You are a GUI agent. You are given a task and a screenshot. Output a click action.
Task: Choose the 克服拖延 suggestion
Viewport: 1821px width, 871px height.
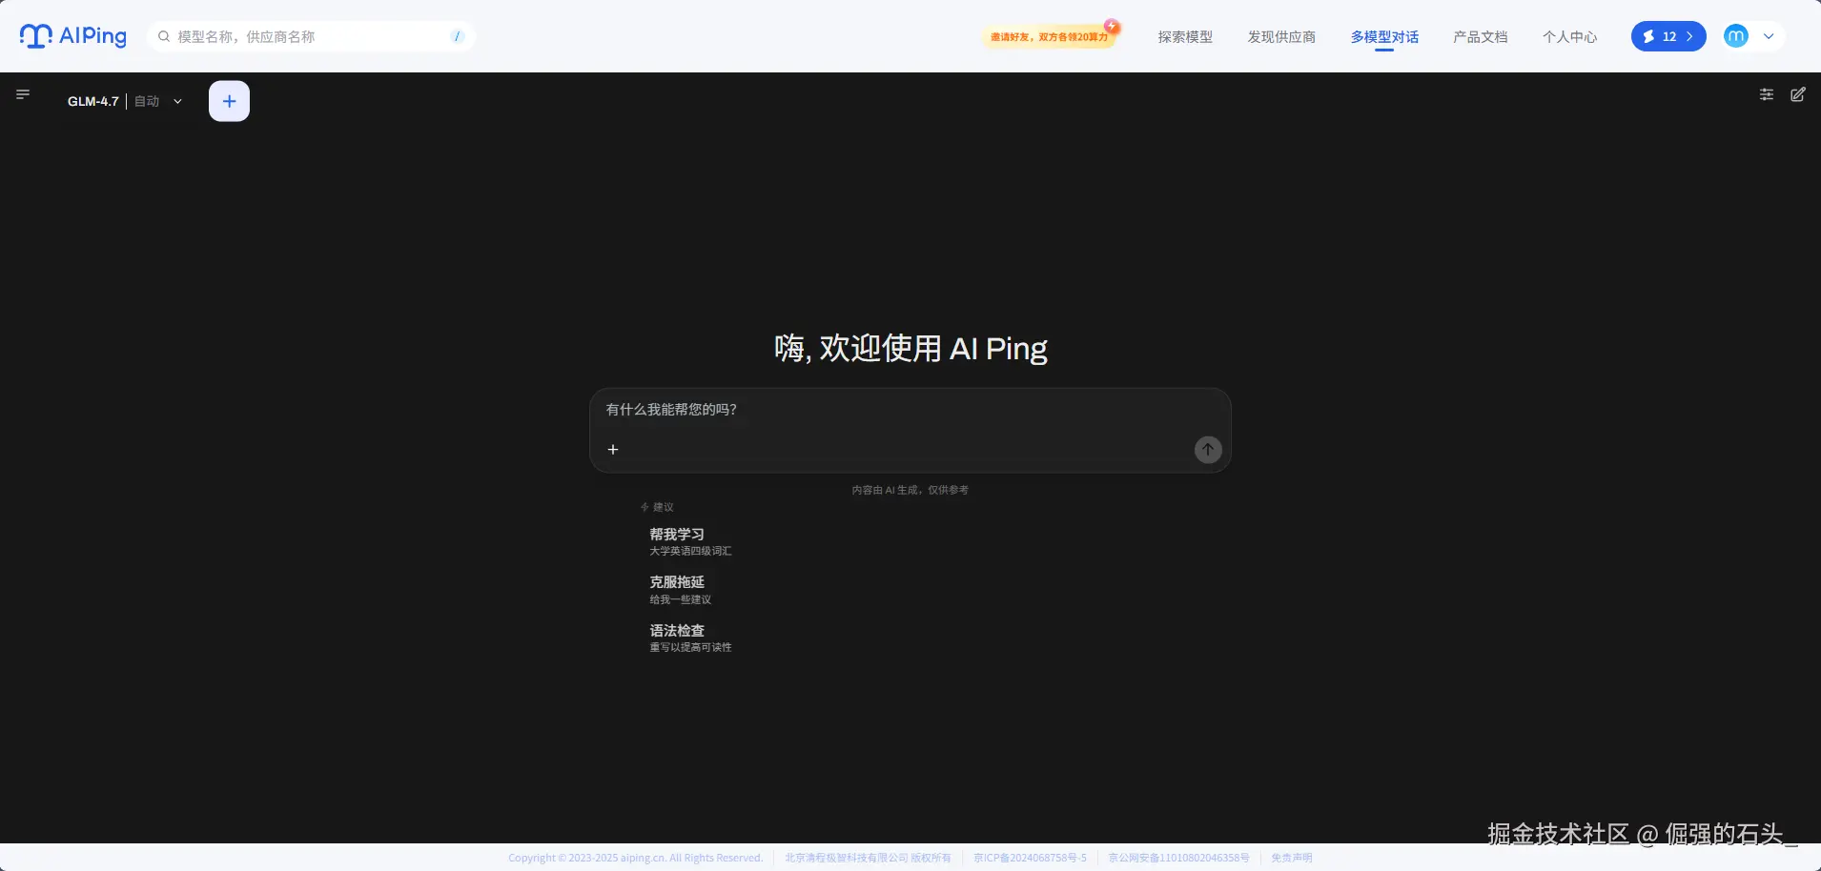pos(681,590)
